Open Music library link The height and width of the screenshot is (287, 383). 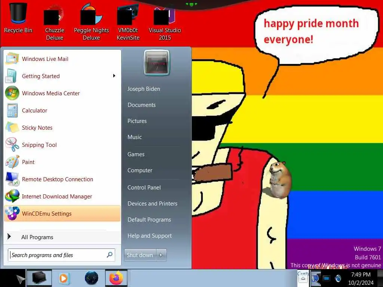[135, 137]
